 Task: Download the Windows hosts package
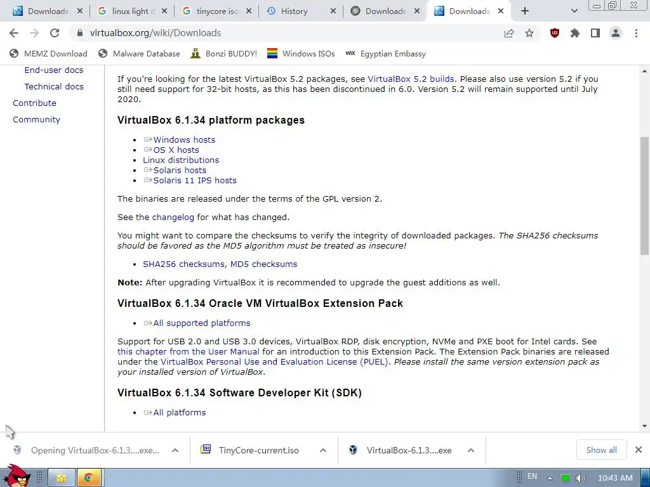[x=184, y=140]
